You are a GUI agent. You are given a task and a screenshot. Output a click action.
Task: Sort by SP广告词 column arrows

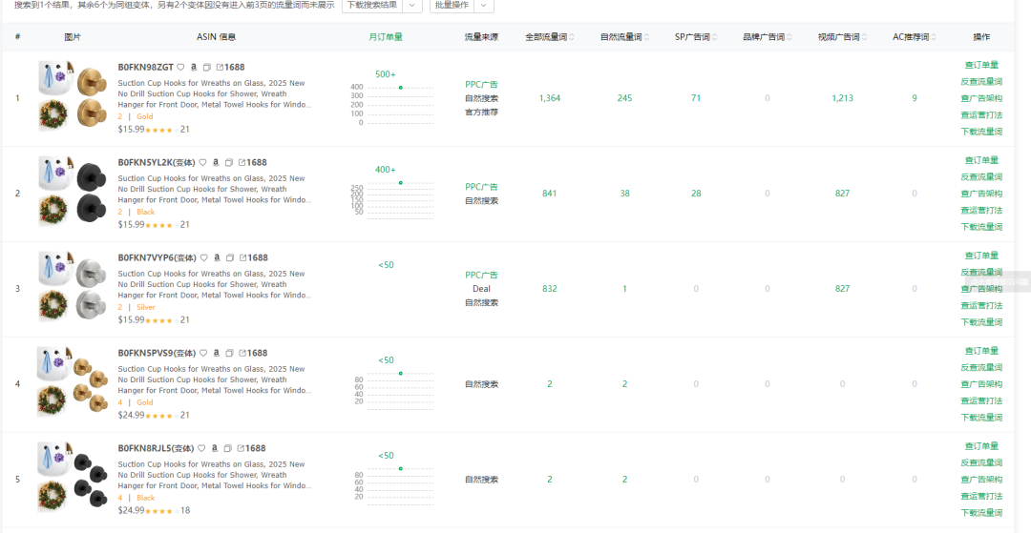click(714, 37)
